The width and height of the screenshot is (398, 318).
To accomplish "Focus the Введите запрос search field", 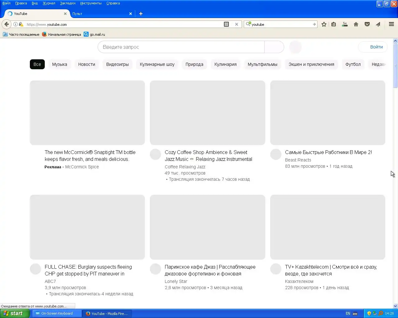I will [181, 47].
